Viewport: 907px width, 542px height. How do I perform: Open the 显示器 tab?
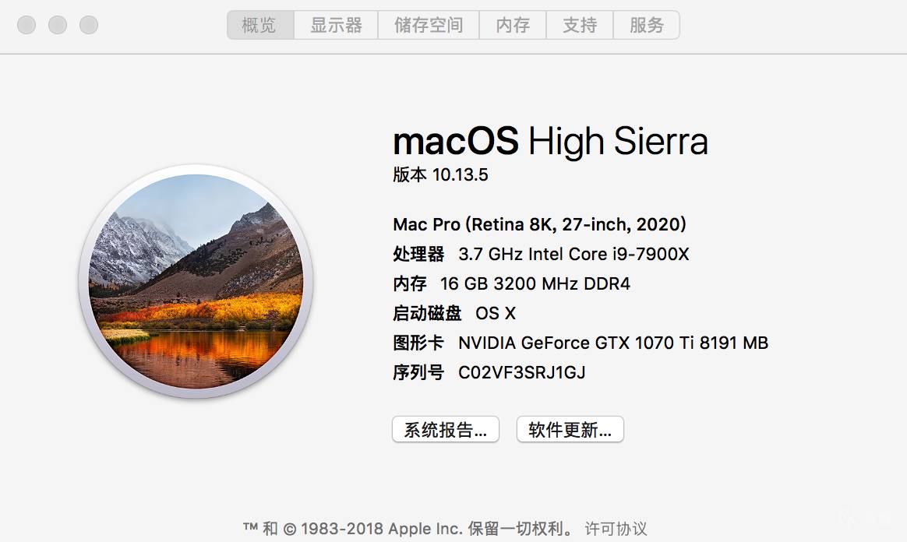pos(336,25)
